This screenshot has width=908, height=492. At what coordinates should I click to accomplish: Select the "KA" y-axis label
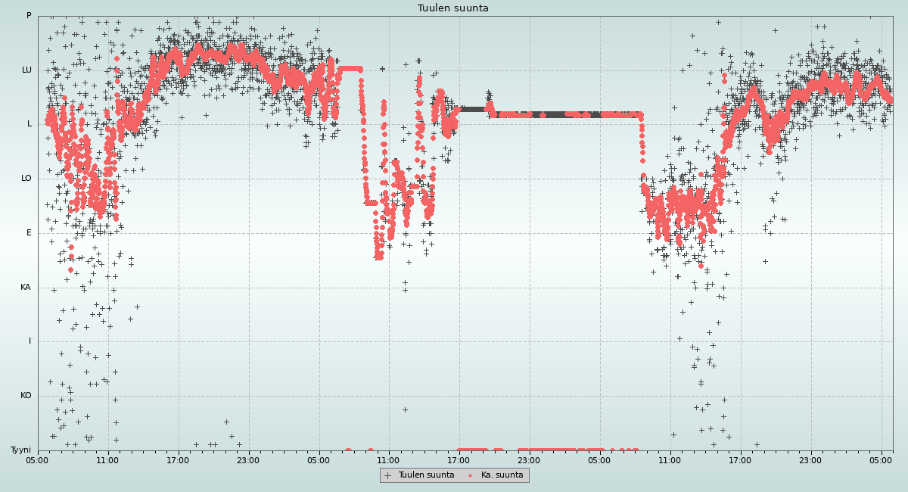pyautogui.click(x=26, y=288)
